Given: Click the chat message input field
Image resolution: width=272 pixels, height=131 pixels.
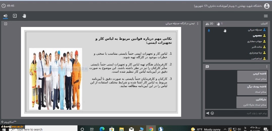Looking at the screenshot, I should coord(241,113).
